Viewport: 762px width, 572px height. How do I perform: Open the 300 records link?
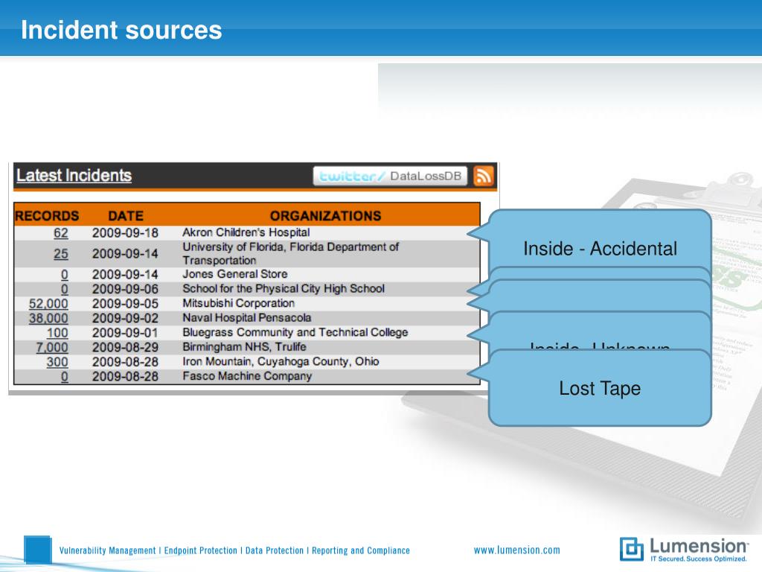click(57, 363)
